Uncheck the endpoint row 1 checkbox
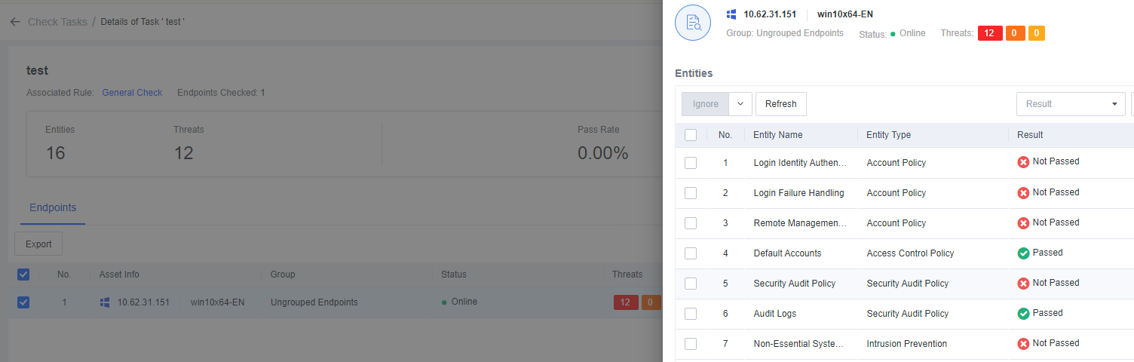Image resolution: width=1134 pixels, height=362 pixels. tap(23, 302)
